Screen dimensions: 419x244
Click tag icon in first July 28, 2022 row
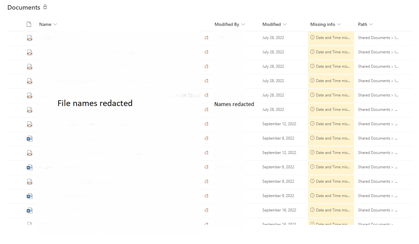coord(206,38)
